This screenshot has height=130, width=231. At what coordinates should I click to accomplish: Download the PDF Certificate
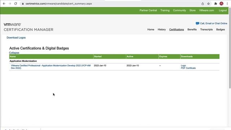(x=188, y=68)
